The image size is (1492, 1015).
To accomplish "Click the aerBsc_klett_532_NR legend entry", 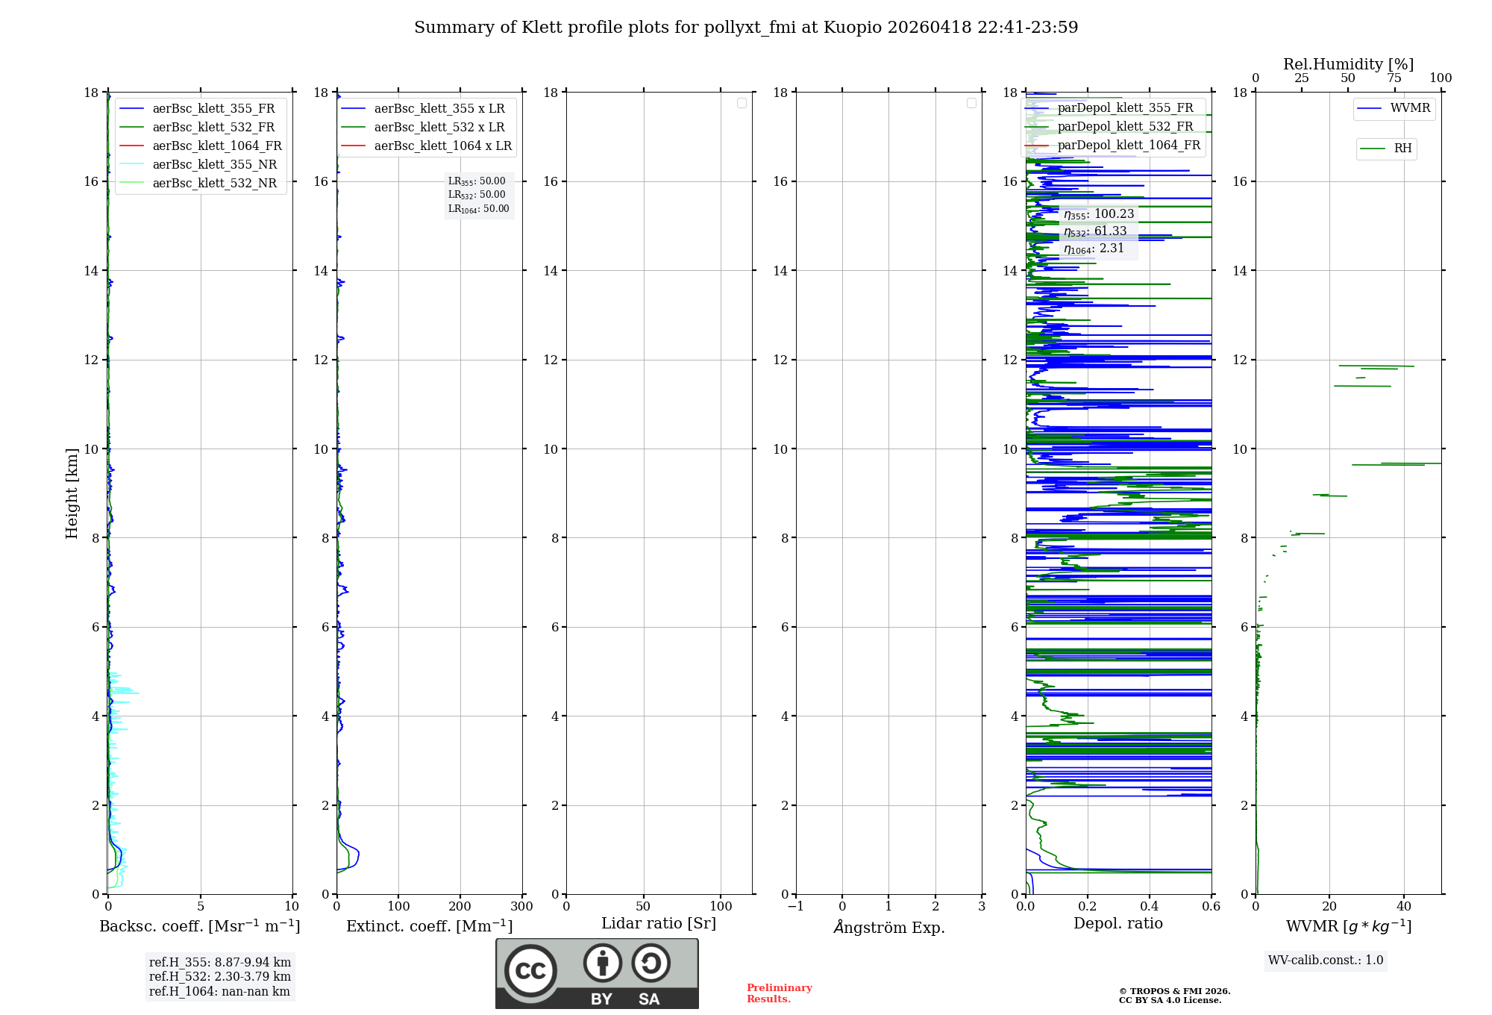I will pos(214,184).
